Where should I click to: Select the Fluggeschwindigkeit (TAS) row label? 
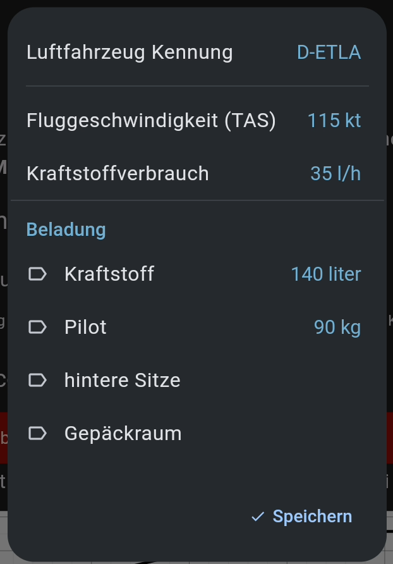(151, 120)
